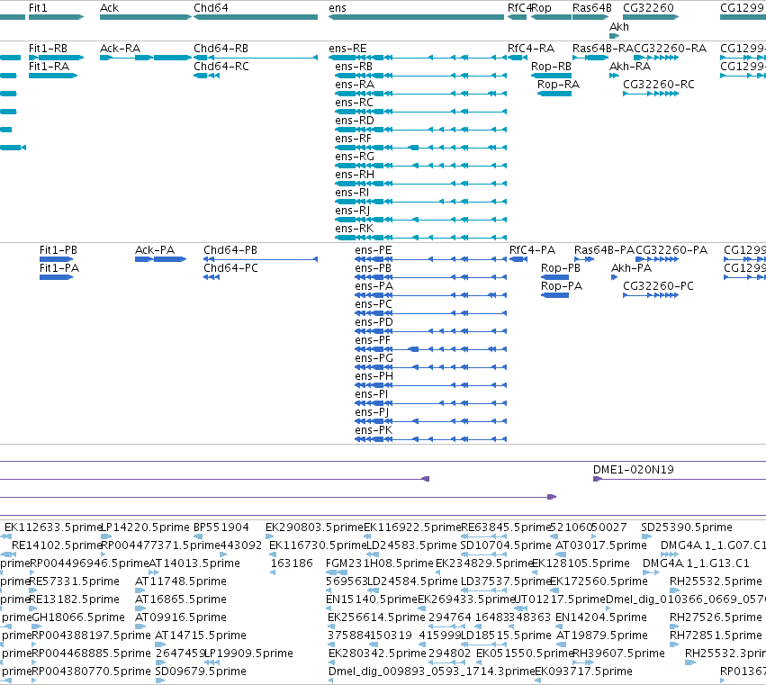The width and height of the screenshot is (766, 685).
Task: Click the ens-RE transcript label
Action: [347, 49]
